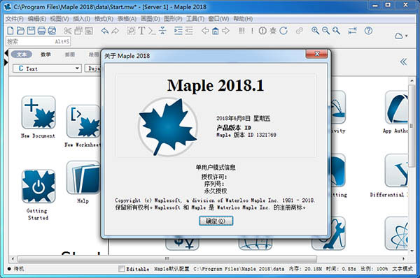Screen dimensions: 420x278
Task: Zoom in with the magnifier plus icon
Action: pos(315,31)
